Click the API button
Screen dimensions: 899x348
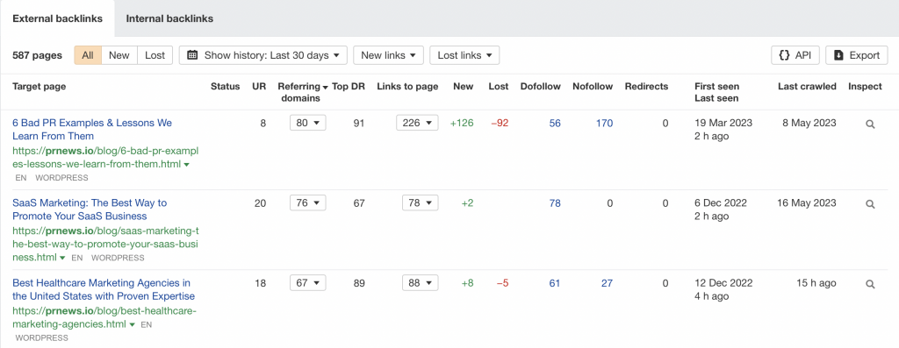(x=795, y=55)
